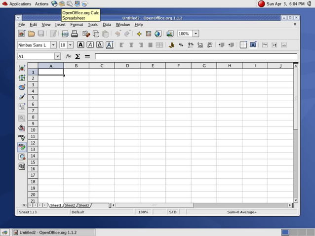Toggle the Navigator star icon
This screenshot has width=315, height=236.
tap(139, 34)
